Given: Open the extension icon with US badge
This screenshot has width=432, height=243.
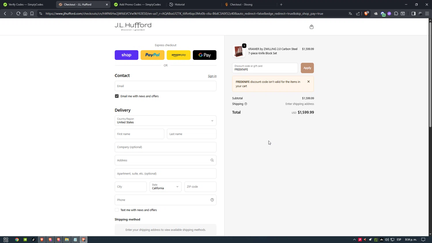Looking at the screenshot, I should [x=383, y=14].
